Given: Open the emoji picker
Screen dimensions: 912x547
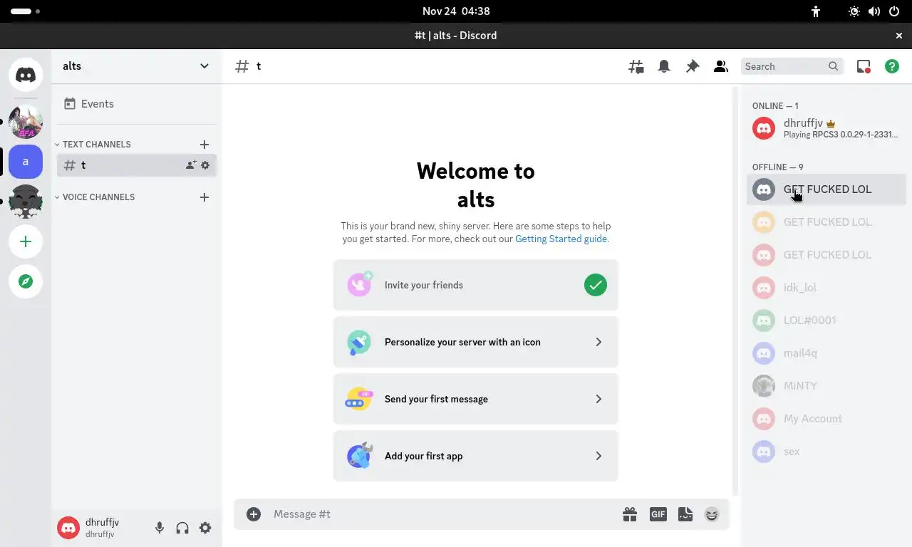Looking at the screenshot, I should [712, 514].
